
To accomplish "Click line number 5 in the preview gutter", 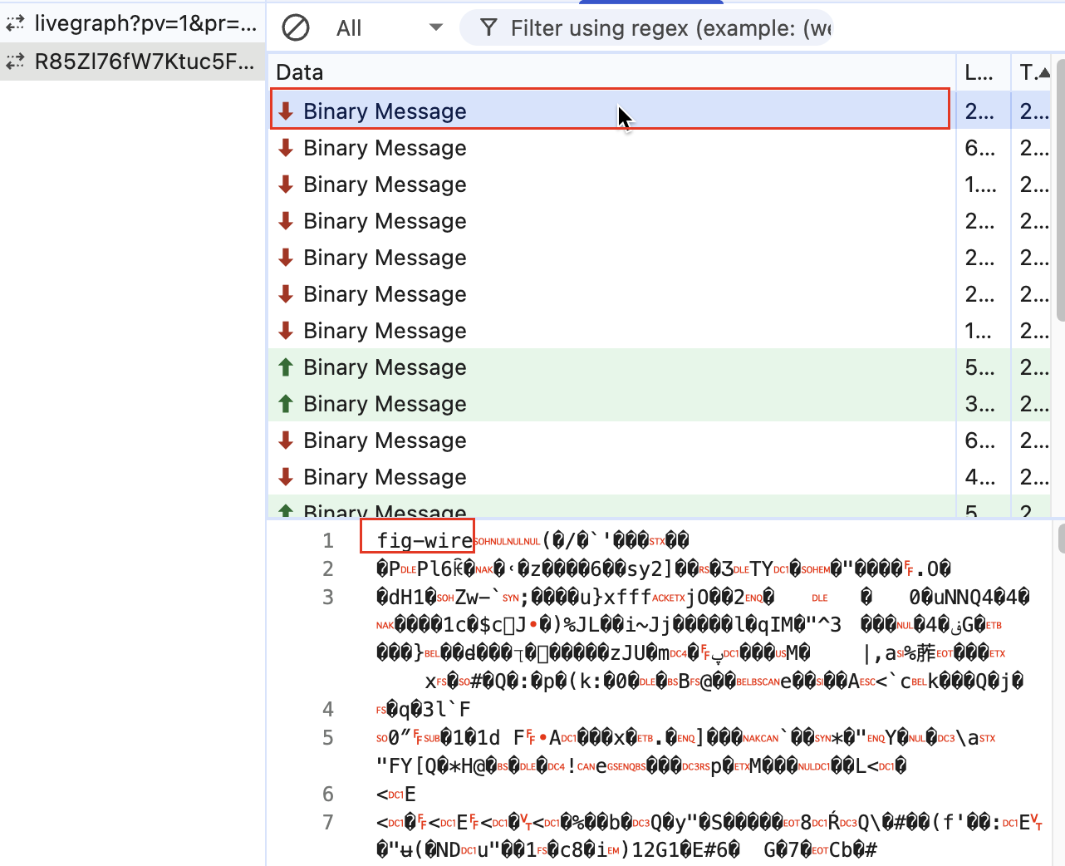I will tap(328, 737).
